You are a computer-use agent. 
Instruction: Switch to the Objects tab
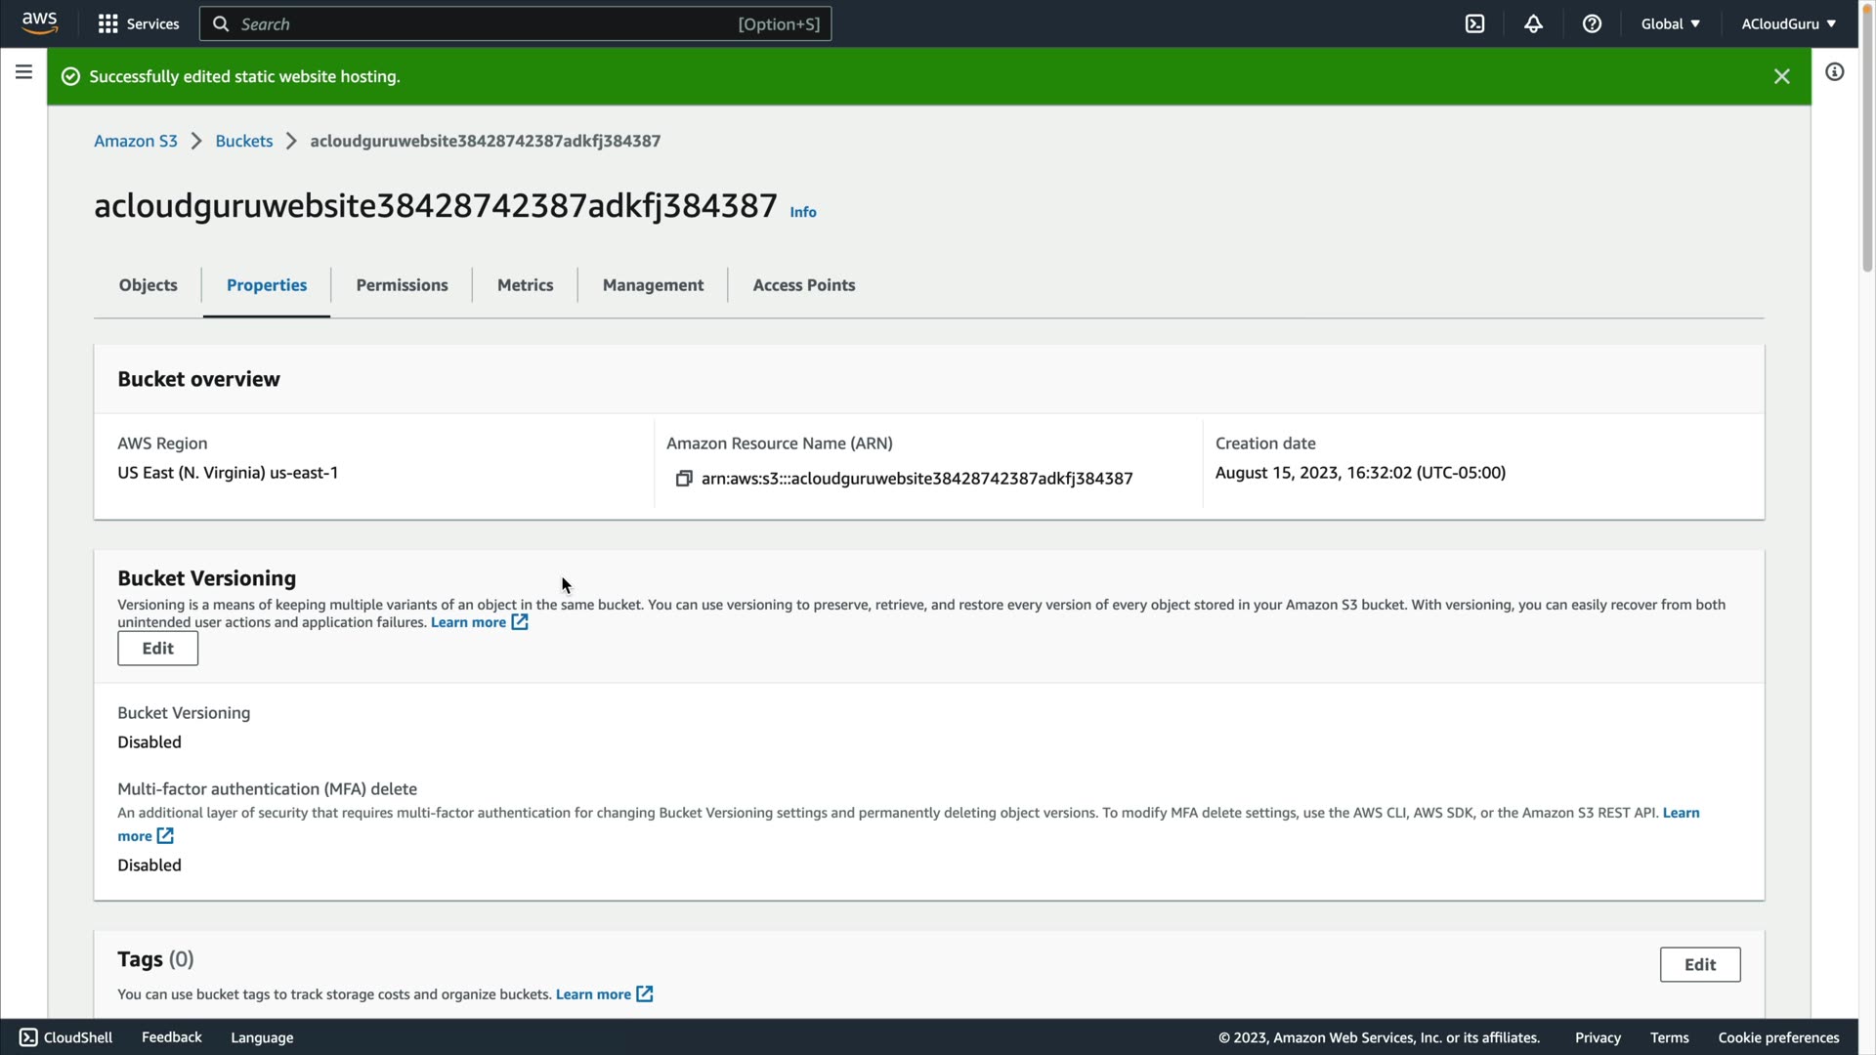(148, 285)
